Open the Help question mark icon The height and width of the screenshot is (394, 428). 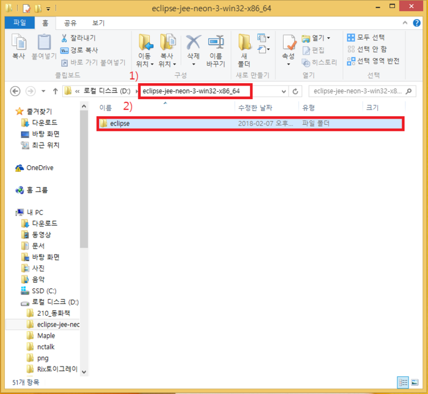(416, 23)
